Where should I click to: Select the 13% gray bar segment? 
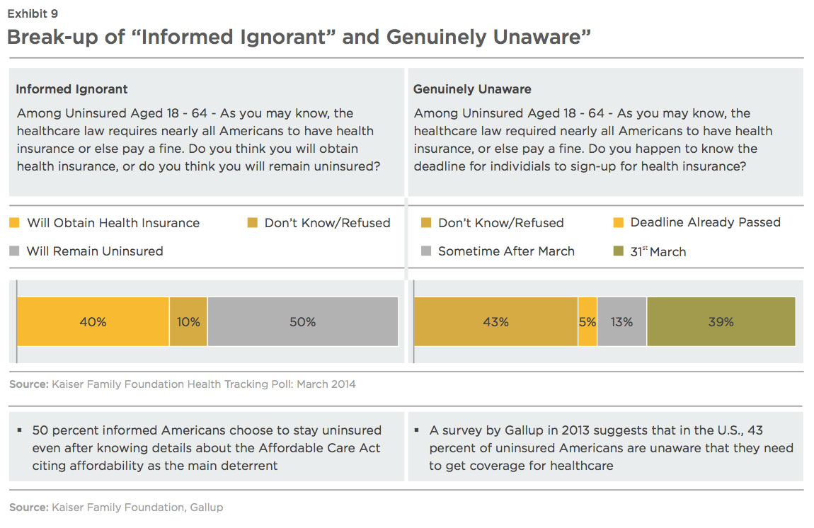point(622,321)
